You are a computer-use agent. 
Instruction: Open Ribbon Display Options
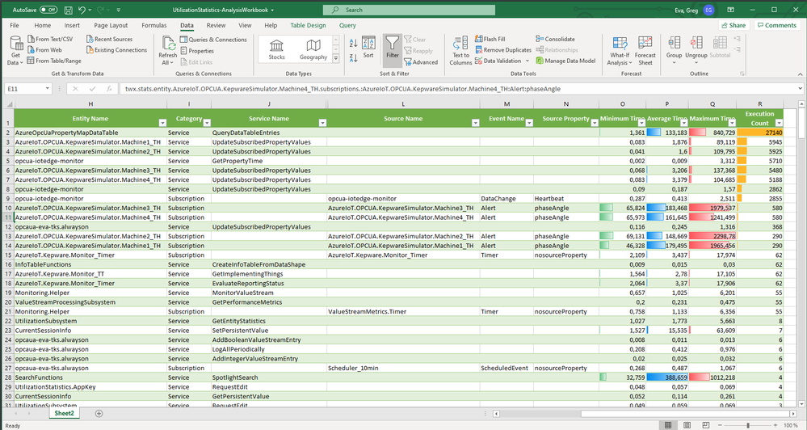point(730,10)
